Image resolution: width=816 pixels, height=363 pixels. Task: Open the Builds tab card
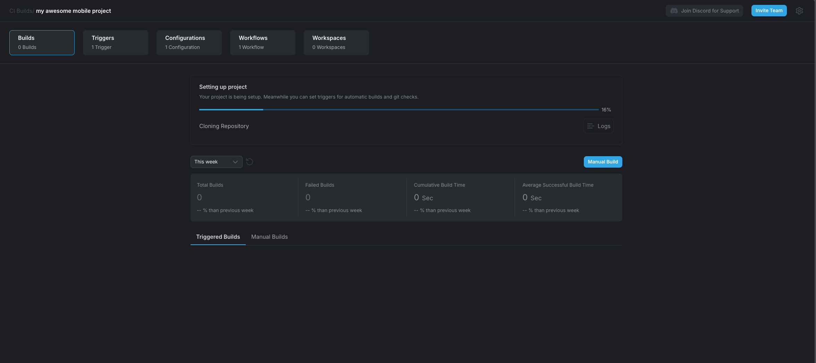[x=42, y=42]
